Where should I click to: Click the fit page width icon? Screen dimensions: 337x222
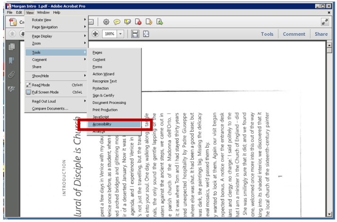[136, 34]
